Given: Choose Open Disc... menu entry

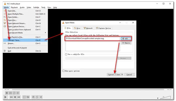Looking at the screenshot, I should tap(25, 20).
